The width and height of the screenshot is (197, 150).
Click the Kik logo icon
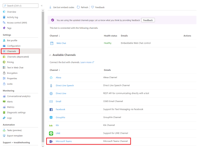[51, 125]
